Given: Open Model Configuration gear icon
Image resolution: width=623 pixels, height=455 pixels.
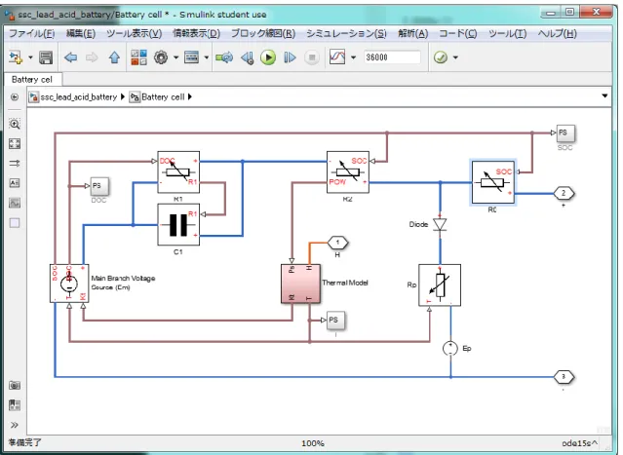Looking at the screenshot, I should click(x=161, y=57).
